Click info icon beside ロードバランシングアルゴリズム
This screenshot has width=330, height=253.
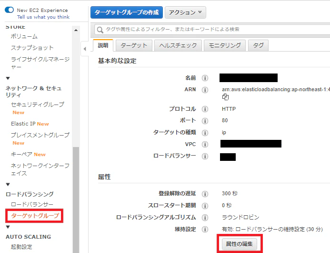(205, 218)
